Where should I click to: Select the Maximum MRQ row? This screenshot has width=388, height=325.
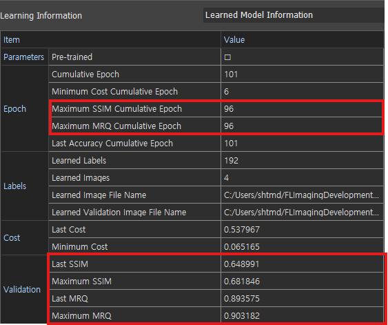[216, 316]
